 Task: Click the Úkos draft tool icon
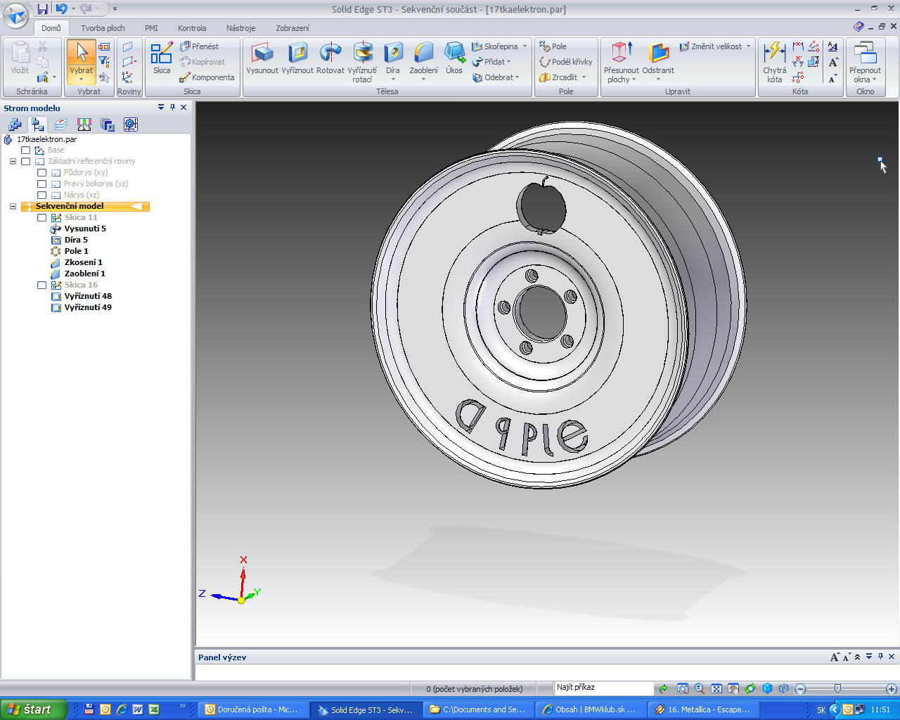(x=454, y=54)
